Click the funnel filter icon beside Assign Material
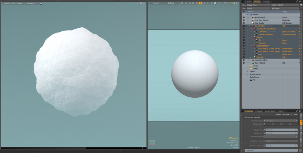The image size is (303, 153). coord(301,5)
